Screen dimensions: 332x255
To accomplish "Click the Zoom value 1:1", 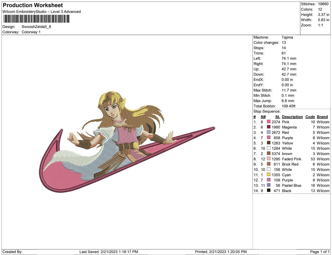I will point(320,25).
